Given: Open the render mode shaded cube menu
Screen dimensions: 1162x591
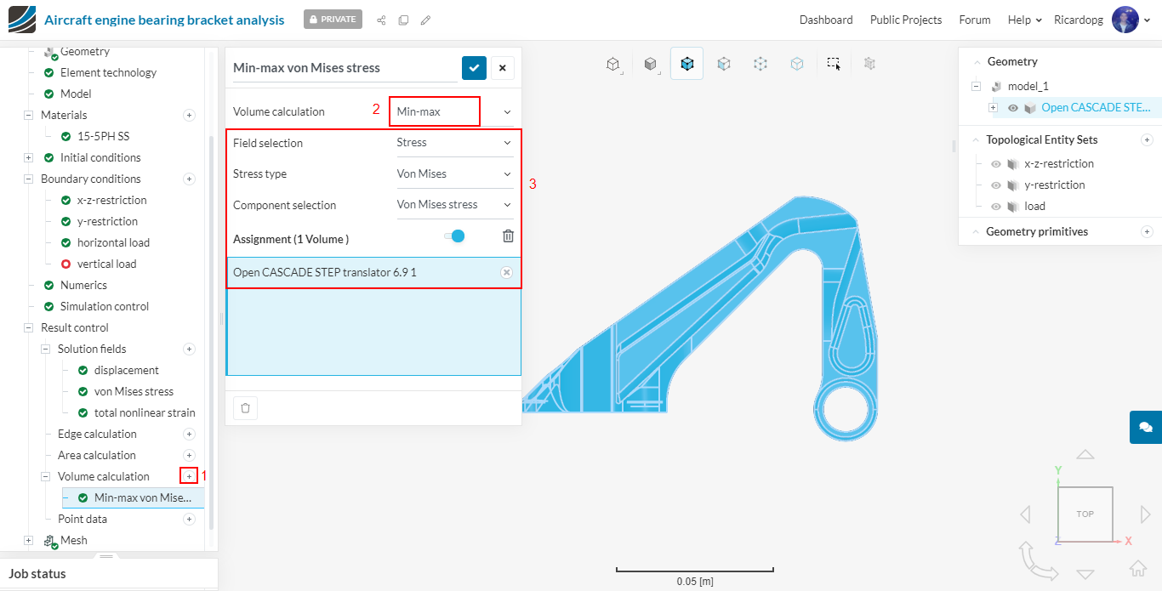Looking at the screenshot, I should pyautogui.click(x=650, y=64).
